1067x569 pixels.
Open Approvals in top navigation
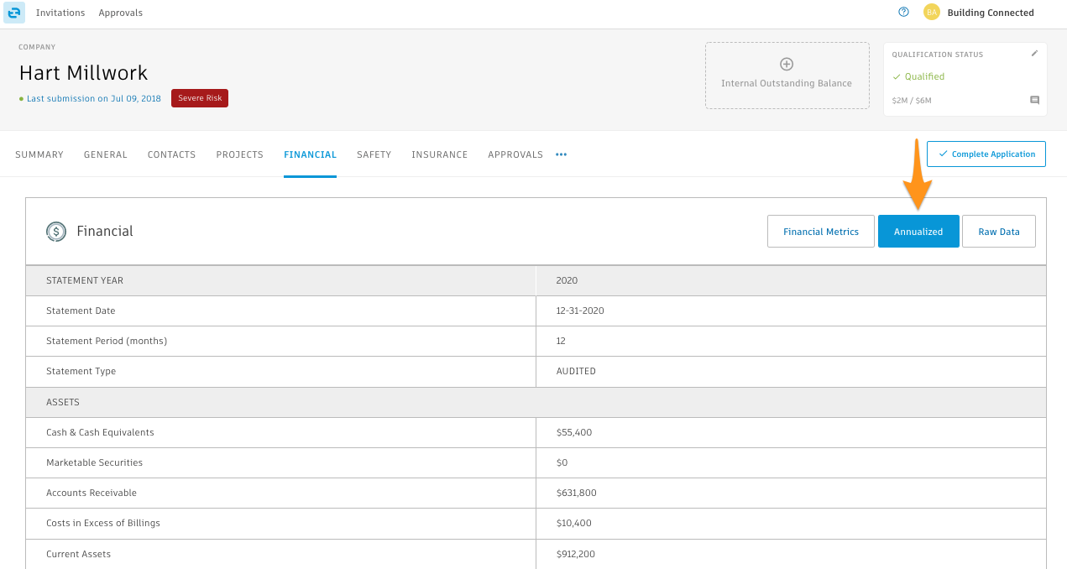click(x=120, y=13)
